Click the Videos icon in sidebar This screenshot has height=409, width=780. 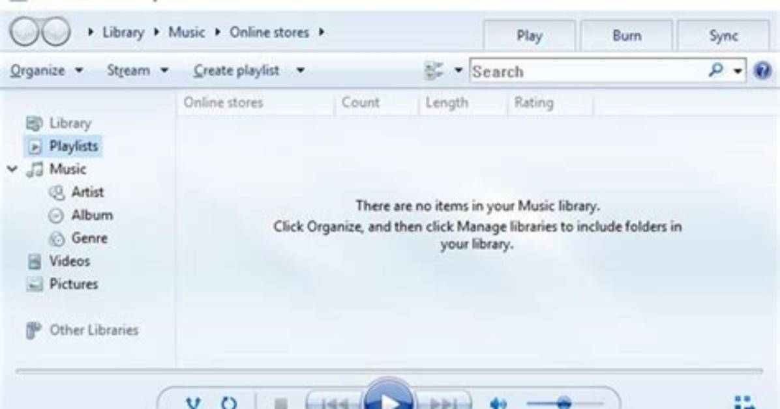click(35, 261)
